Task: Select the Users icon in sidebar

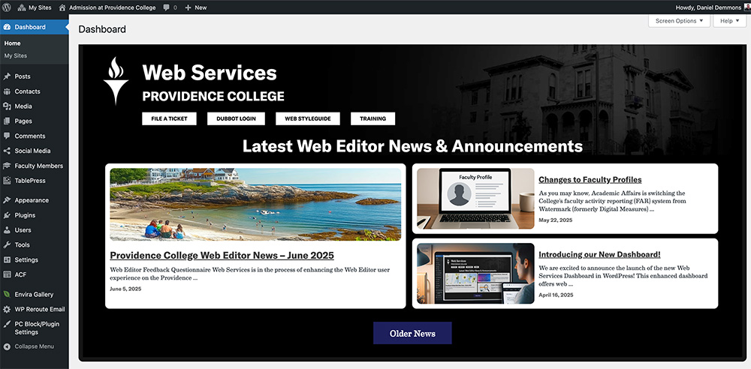Action: [7, 230]
